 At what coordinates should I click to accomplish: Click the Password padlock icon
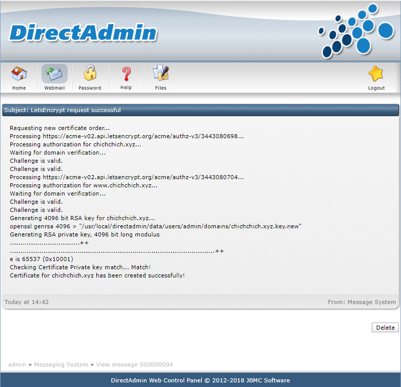(x=90, y=73)
